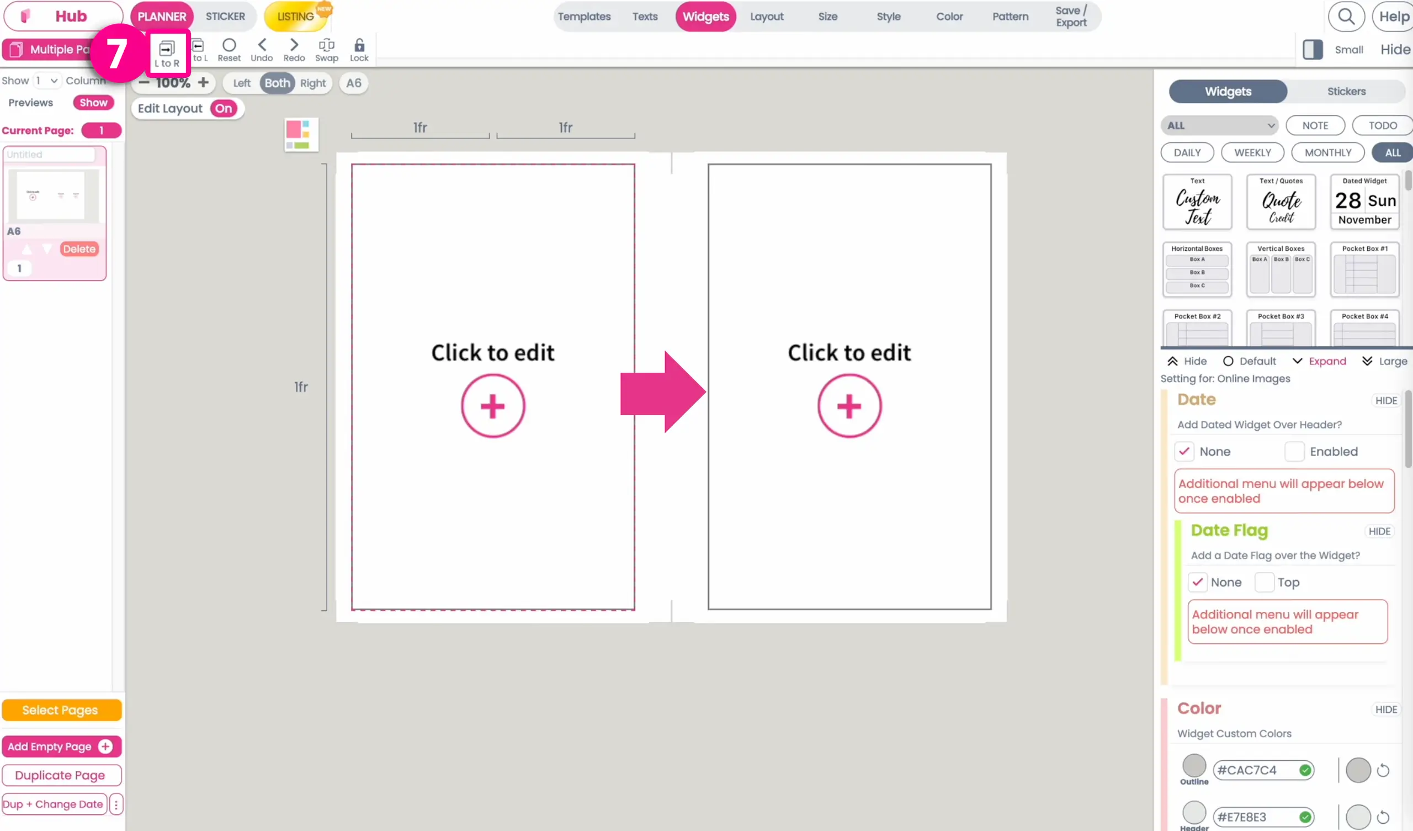Turn off the Edit Layout toggle
The image size is (1413, 831).
[x=223, y=108]
